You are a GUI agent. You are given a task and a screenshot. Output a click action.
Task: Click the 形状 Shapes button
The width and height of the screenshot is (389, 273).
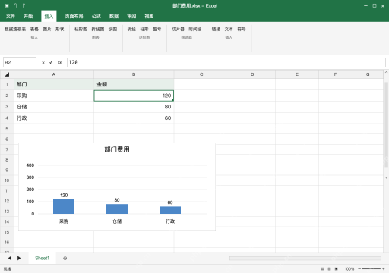pyautogui.click(x=60, y=30)
